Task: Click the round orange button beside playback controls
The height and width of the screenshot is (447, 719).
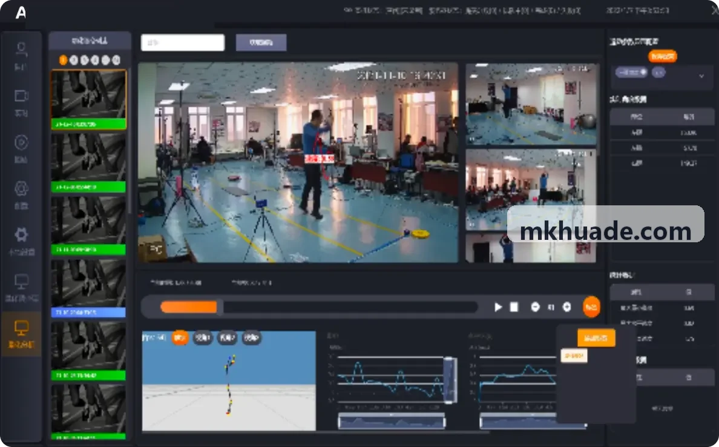Action: coord(591,307)
